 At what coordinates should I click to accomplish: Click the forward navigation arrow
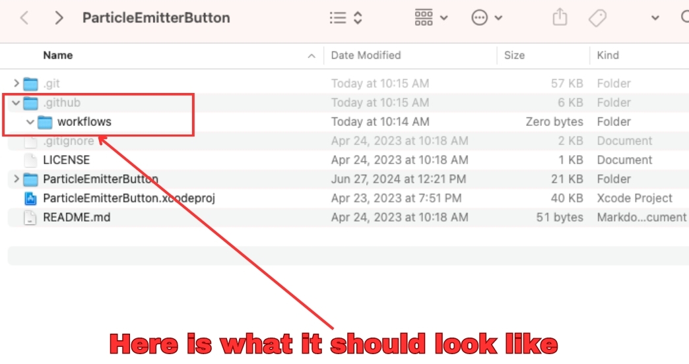point(59,18)
